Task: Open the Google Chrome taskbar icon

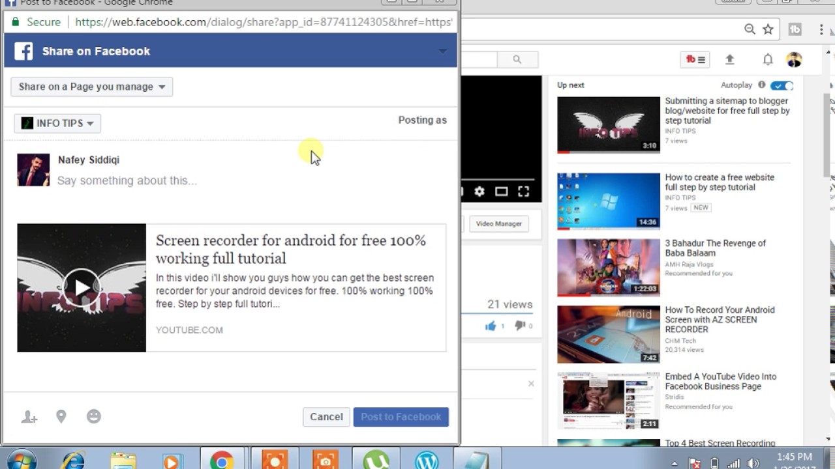Action: coord(222,460)
